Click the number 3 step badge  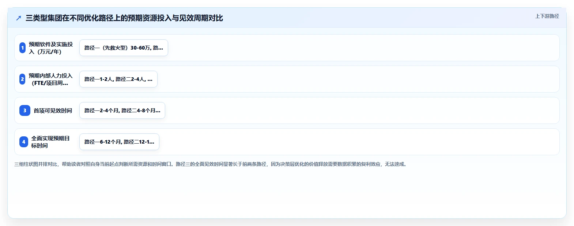pyautogui.click(x=25, y=110)
